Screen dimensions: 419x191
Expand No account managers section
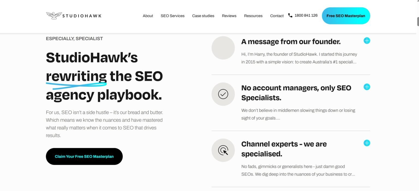(x=367, y=87)
